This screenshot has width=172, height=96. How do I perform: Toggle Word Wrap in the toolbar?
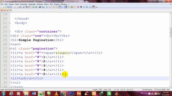click(x=60, y=7)
